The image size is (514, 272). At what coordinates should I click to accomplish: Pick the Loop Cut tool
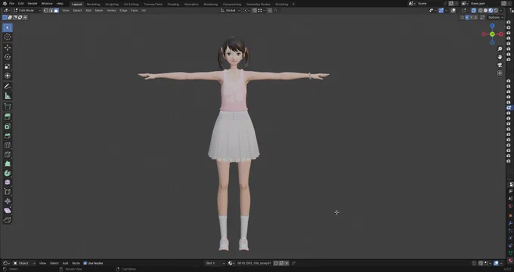tap(8, 145)
